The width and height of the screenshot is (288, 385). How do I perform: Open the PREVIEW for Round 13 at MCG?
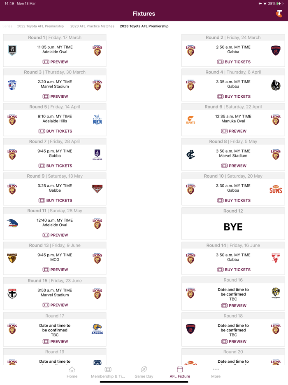coord(55,270)
